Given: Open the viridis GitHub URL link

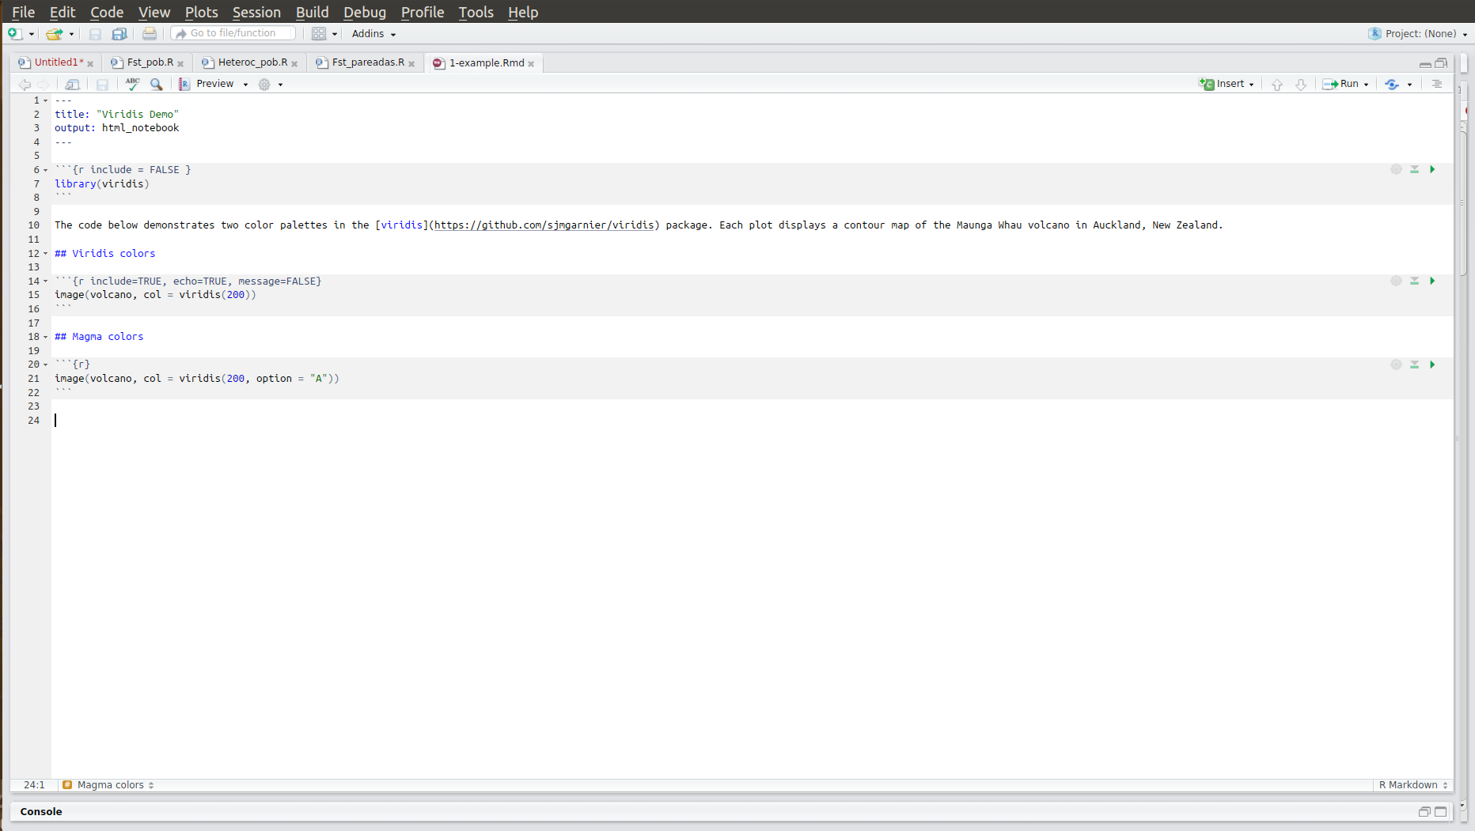Looking at the screenshot, I should pyautogui.click(x=544, y=225).
